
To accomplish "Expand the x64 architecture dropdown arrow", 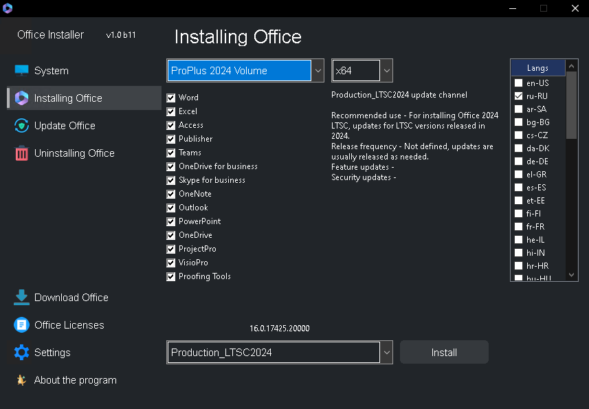I will click(386, 71).
